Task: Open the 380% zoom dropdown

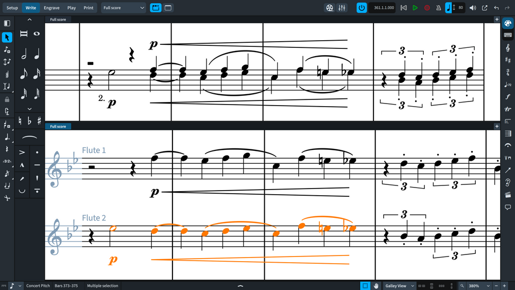Action: [479, 286]
